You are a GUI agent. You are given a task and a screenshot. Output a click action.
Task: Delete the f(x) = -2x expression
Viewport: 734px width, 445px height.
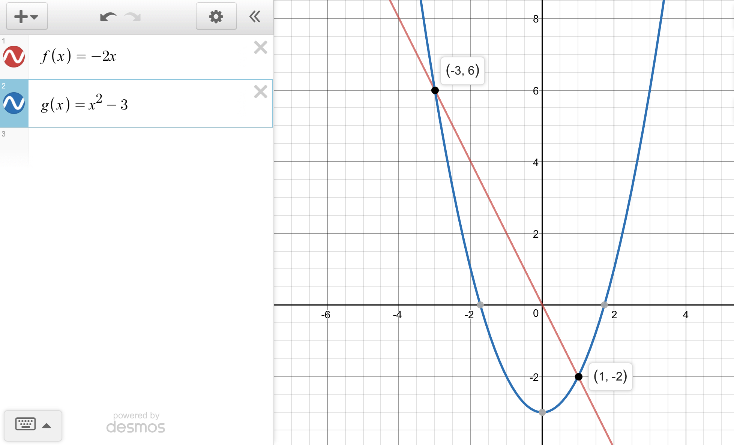(260, 48)
